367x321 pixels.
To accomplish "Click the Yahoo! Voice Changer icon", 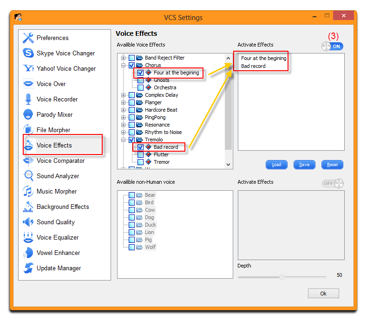I will pos(28,68).
